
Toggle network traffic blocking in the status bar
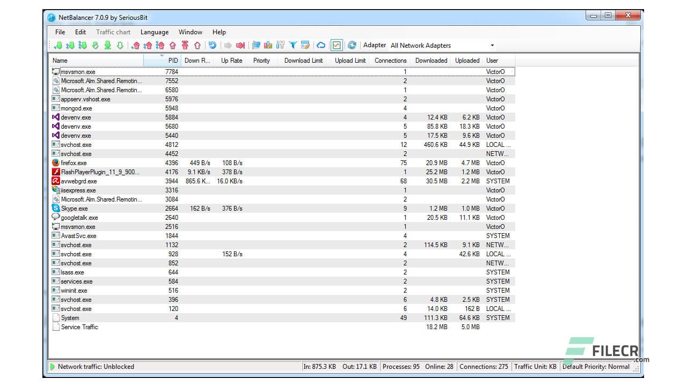[x=90, y=367]
